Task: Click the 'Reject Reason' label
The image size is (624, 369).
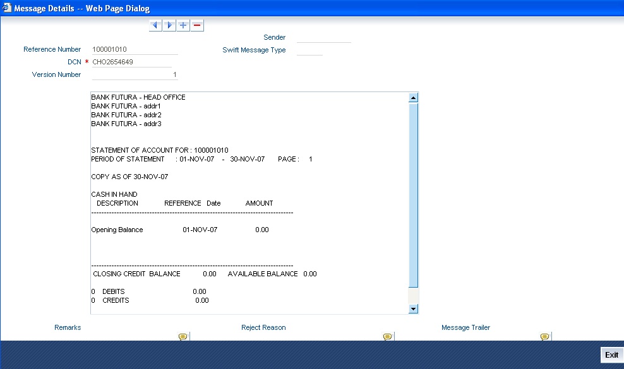Action: 263,327
